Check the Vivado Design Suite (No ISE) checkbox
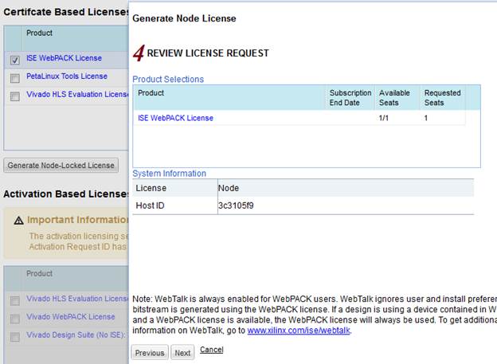This screenshot has width=497, height=364. tap(15, 336)
